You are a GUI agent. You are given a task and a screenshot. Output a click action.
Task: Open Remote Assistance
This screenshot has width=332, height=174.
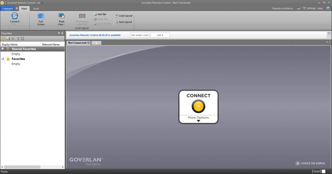point(283,8)
